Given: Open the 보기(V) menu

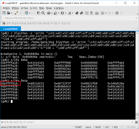Looking at the screenshot, I should tap(24, 8).
